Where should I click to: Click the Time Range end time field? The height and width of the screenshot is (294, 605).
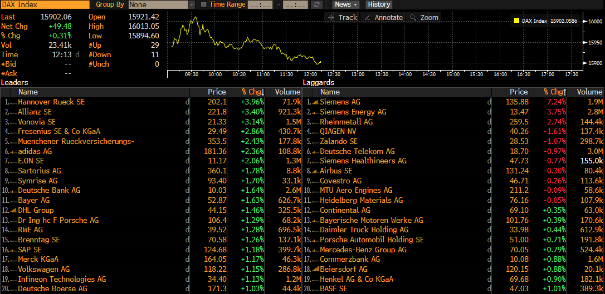[x=296, y=4]
